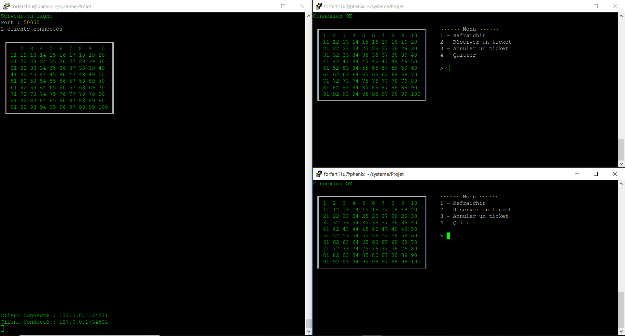
Task: Click scroll-down arrow in top-right client
Action: (x=621, y=164)
